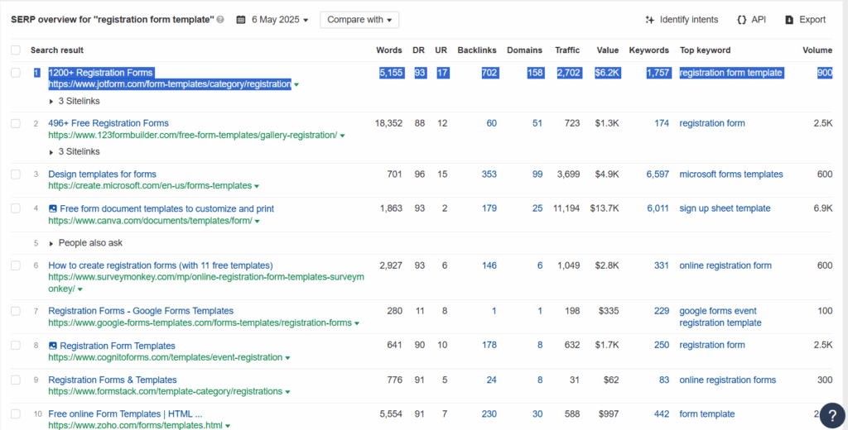Click top keyword online registration form

pyautogui.click(x=725, y=265)
